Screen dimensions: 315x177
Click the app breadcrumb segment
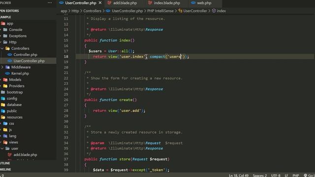click(63, 11)
